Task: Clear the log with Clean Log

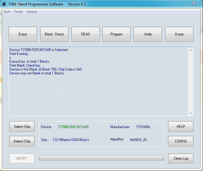Action: 180,158
